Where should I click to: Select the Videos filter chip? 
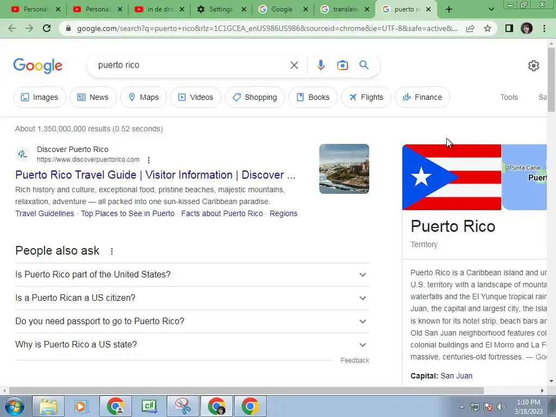195,97
